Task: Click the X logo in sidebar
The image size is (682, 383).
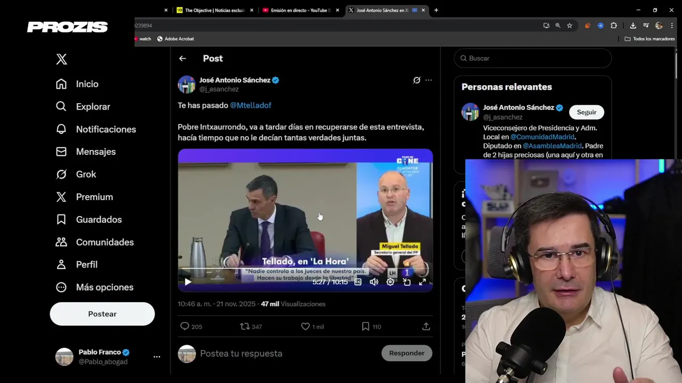Action: (x=62, y=59)
